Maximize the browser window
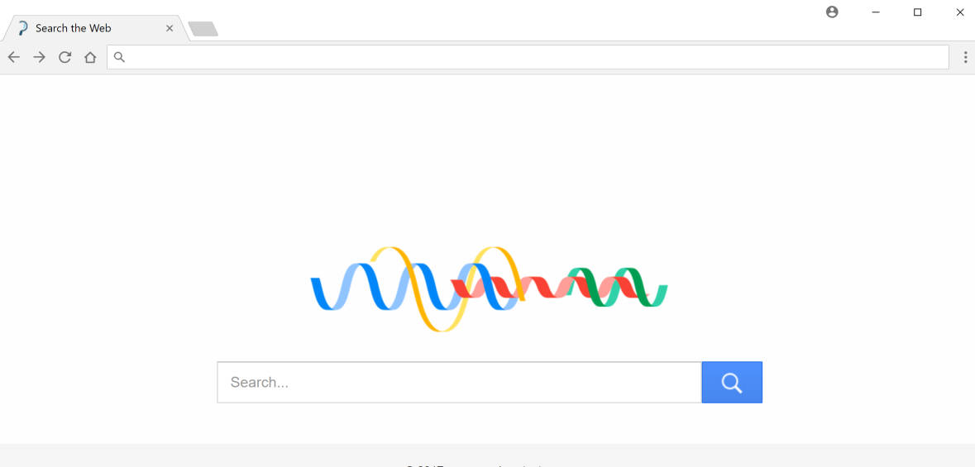Image resolution: width=975 pixels, height=467 pixels. point(918,12)
